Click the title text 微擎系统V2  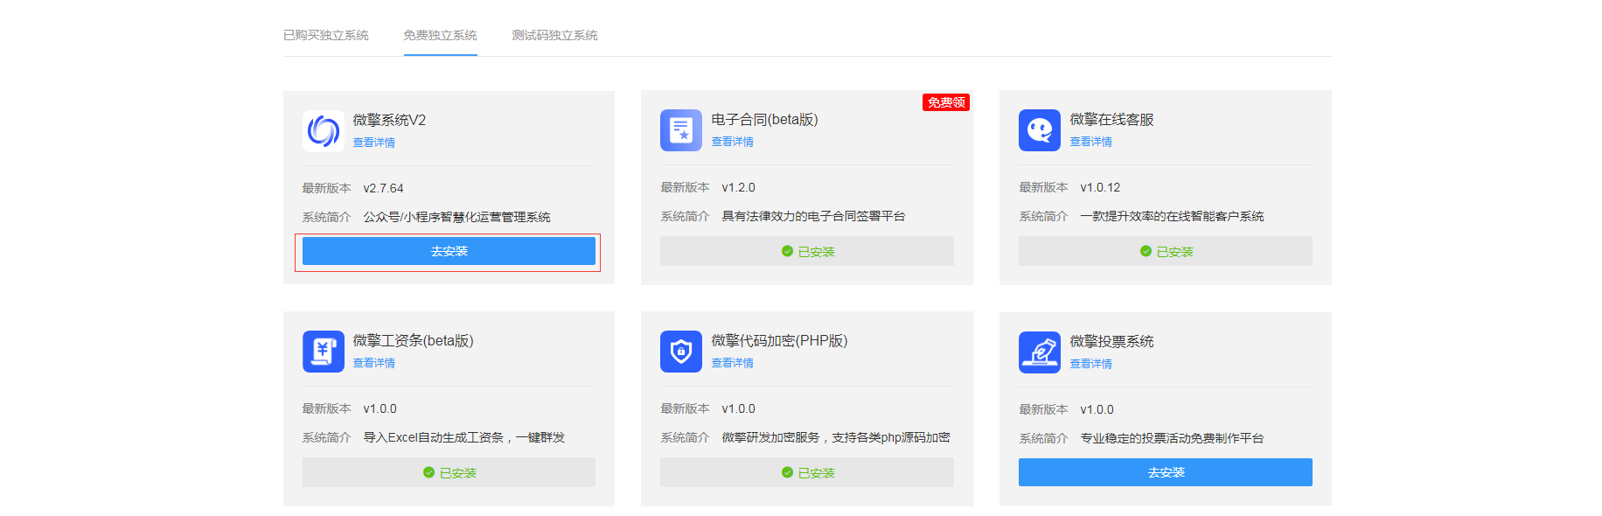point(390,120)
